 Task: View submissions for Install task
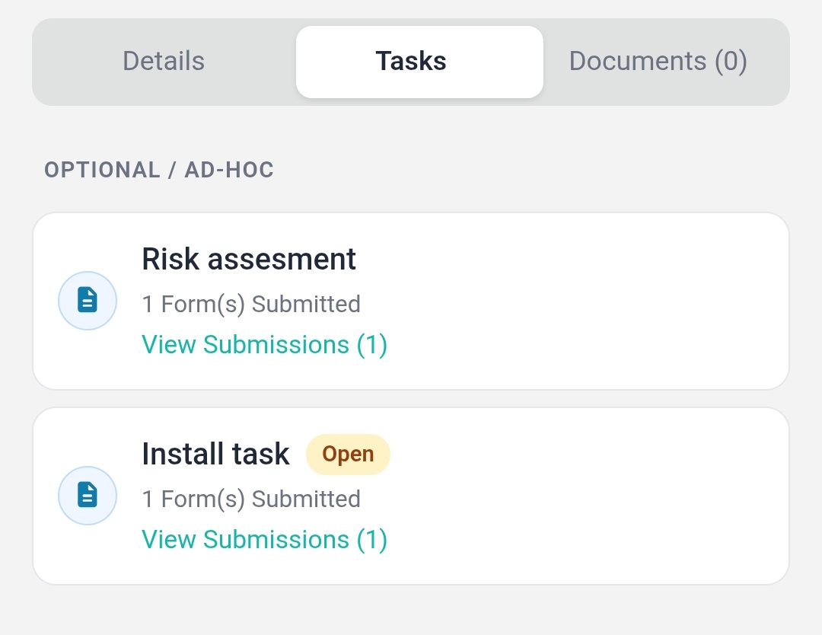point(264,539)
